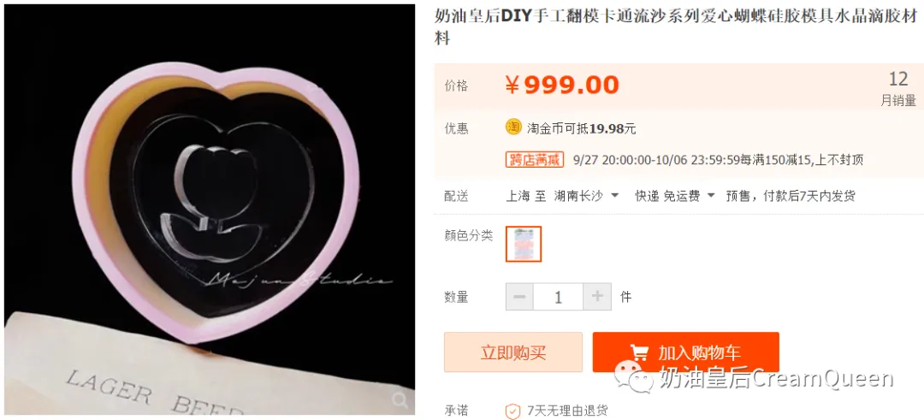Click the 7天无理由退货 promise link
Screen dimensions: 924x420
tap(567, 411)
